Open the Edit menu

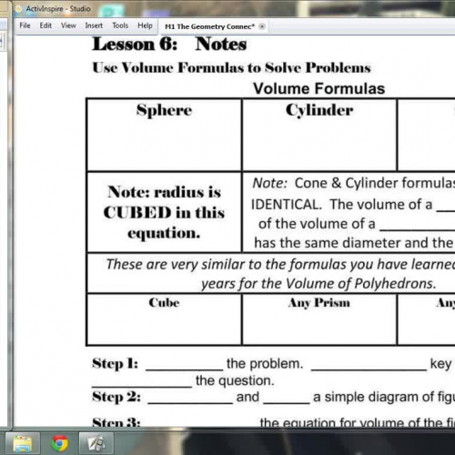pos(45,25)
